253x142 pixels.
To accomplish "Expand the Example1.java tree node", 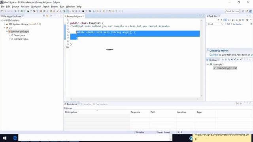I will coord(9,39).
